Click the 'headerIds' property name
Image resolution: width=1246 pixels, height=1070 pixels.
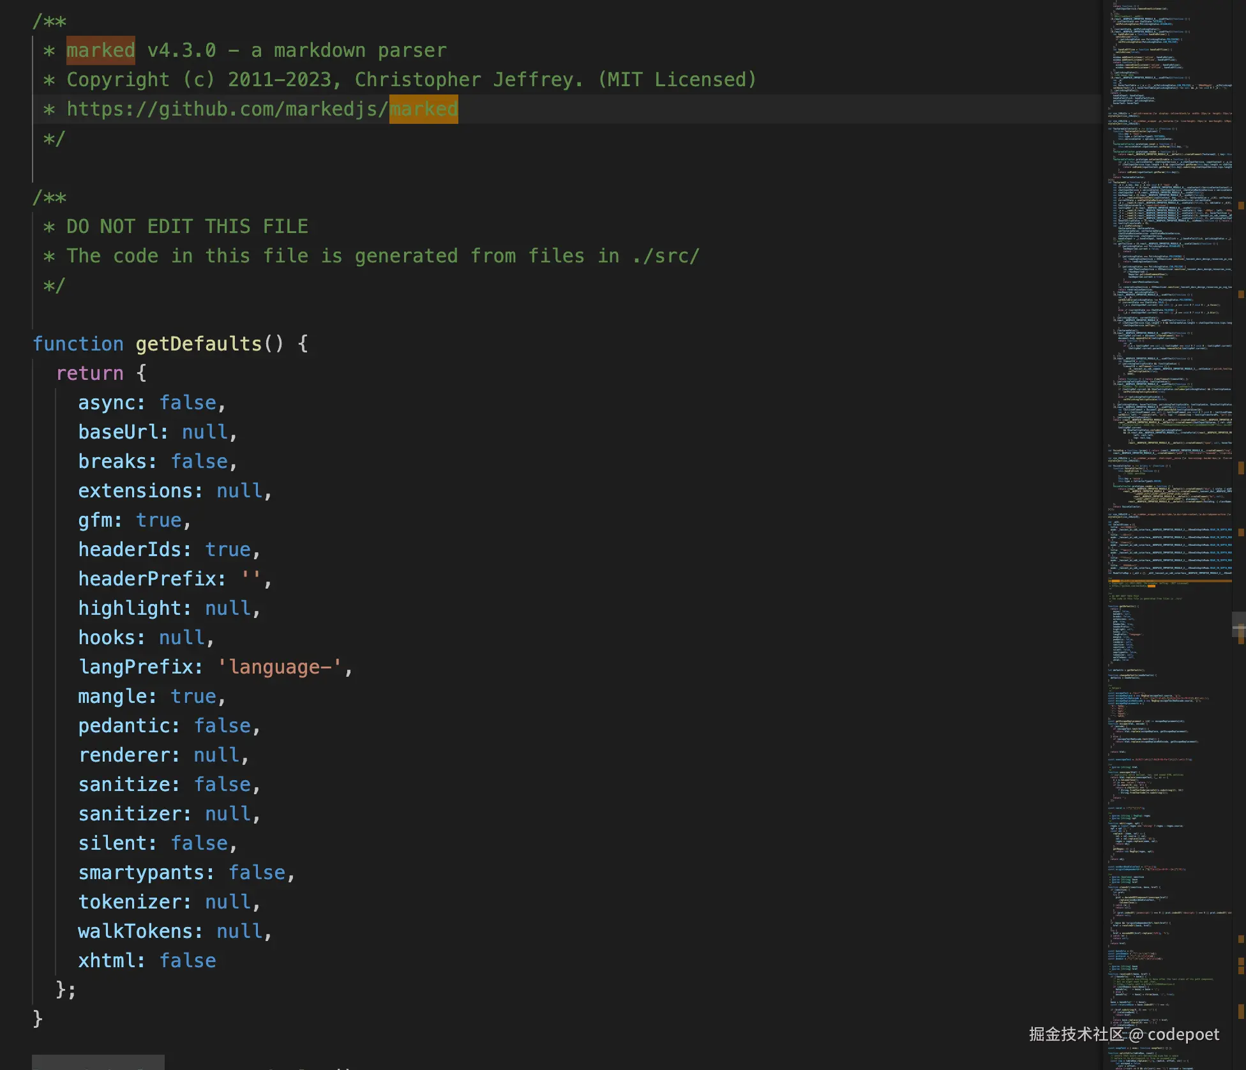[x=129, y=550]
